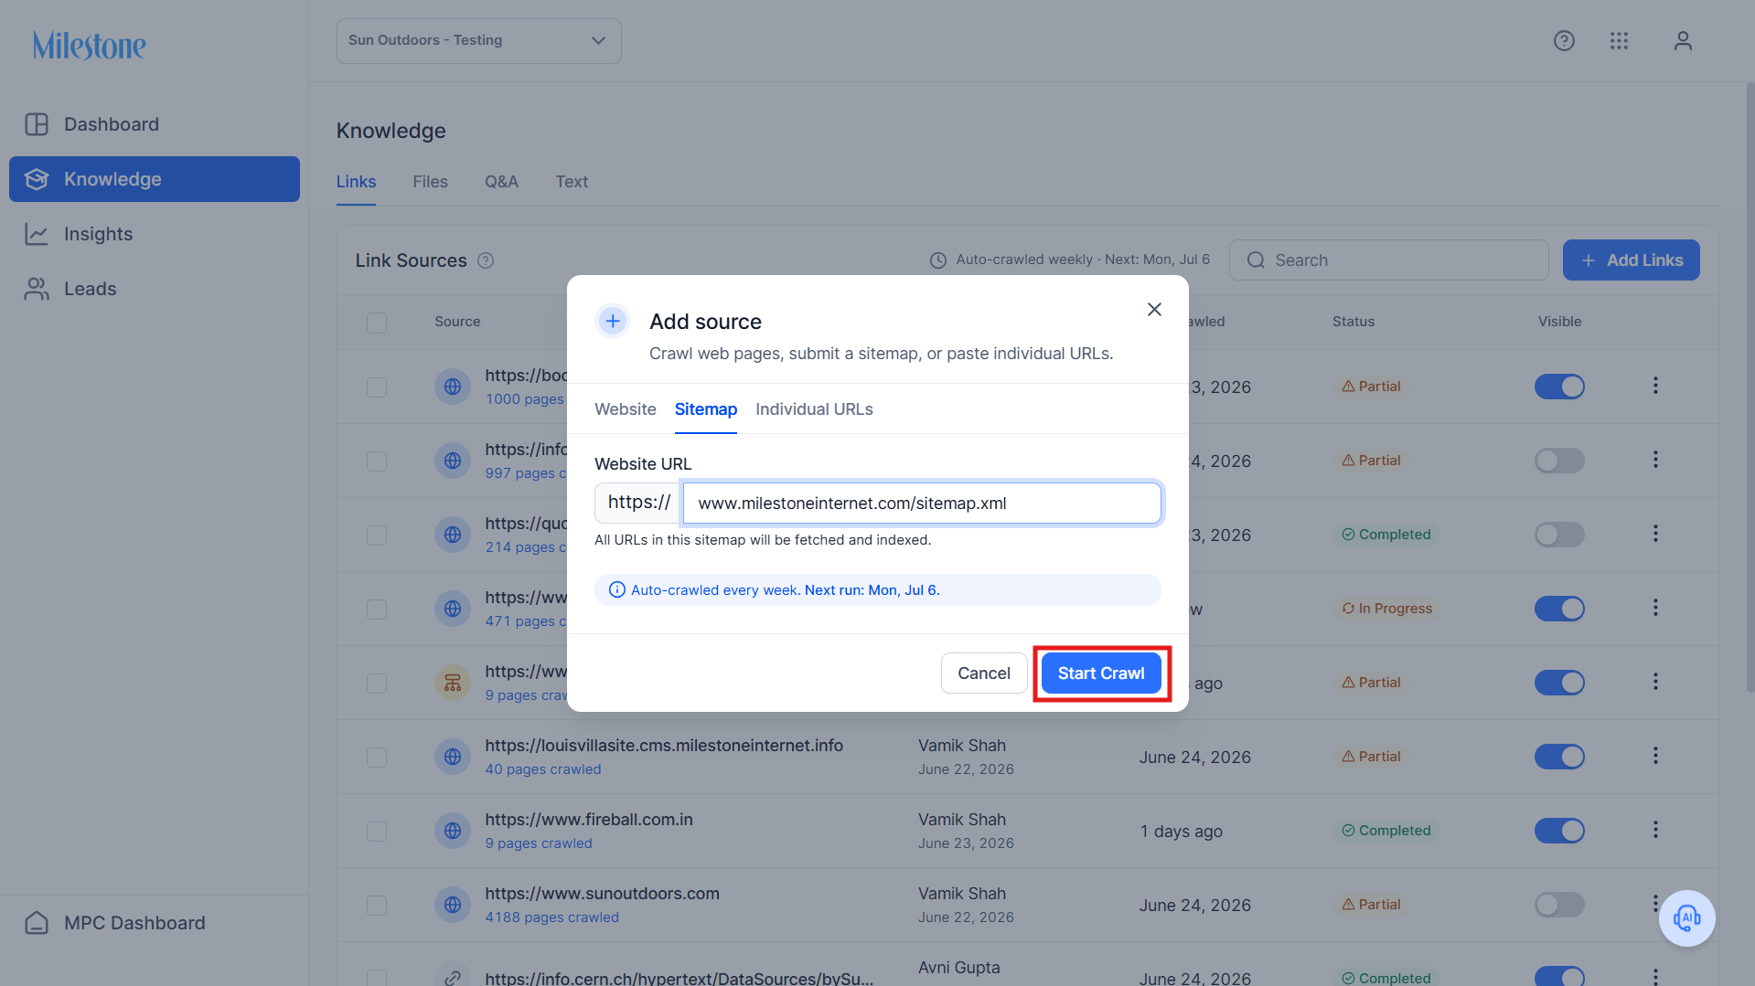Open the AI assistant chat bubble
The width and height of the screenshot is (1755, 986).
(x=1686, y=917)
